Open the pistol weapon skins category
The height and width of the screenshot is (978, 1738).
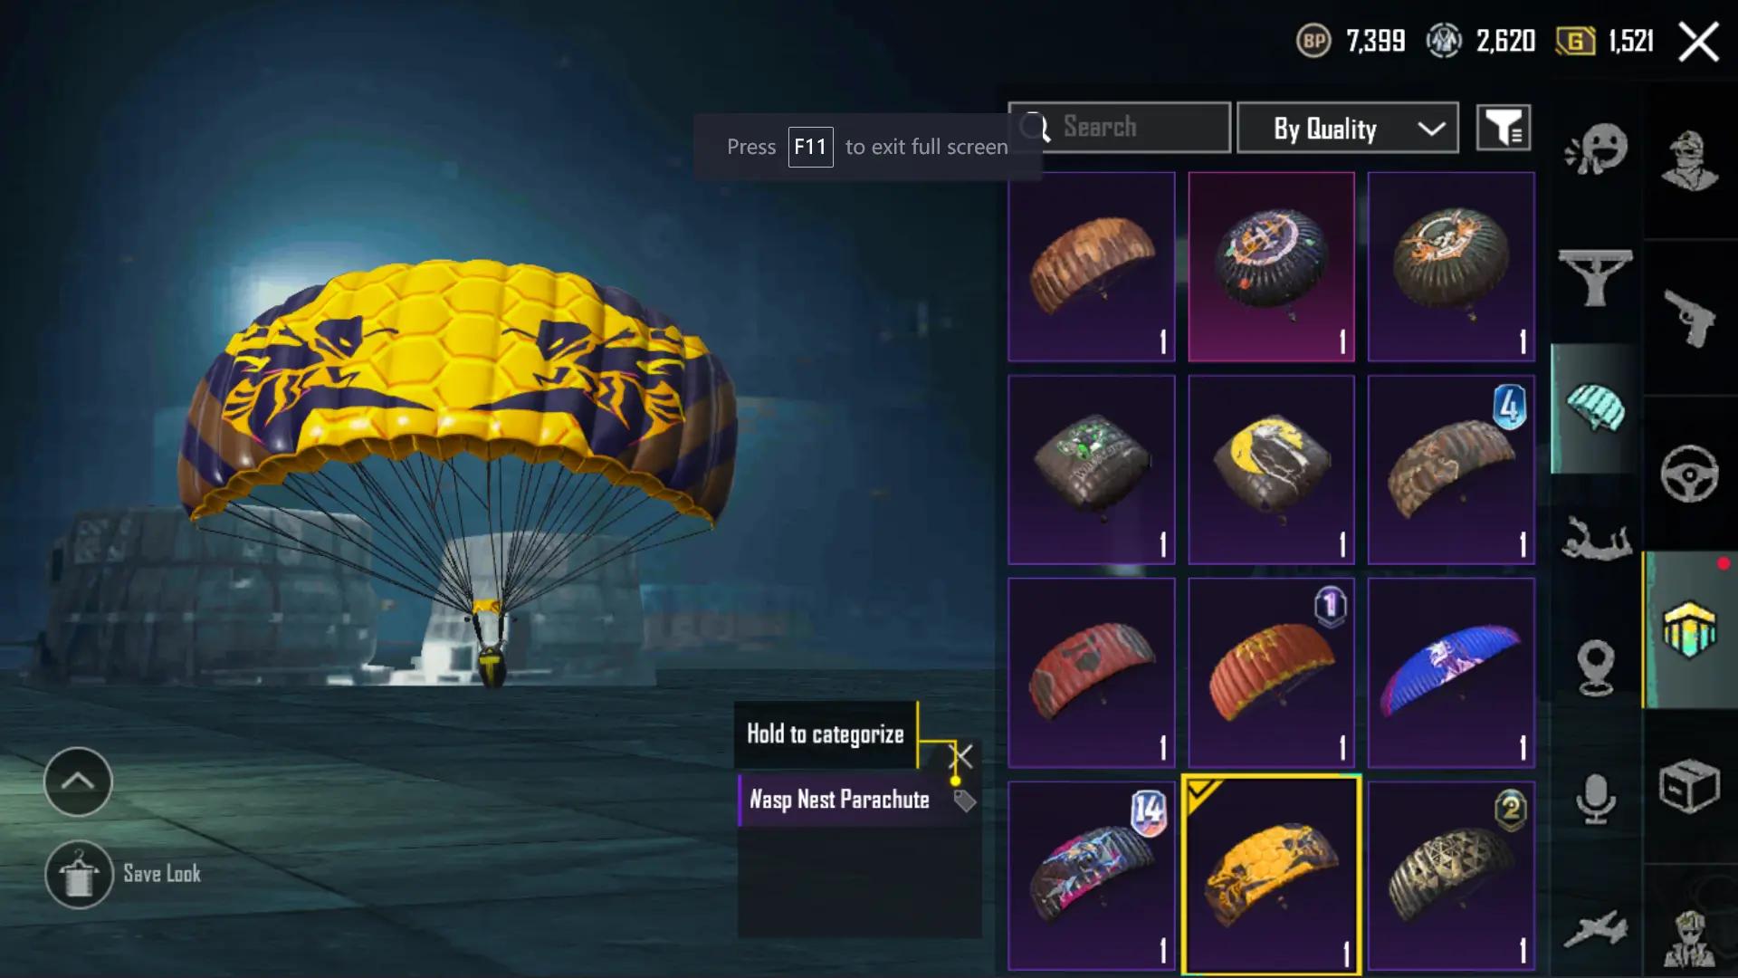coord(1689,318)
